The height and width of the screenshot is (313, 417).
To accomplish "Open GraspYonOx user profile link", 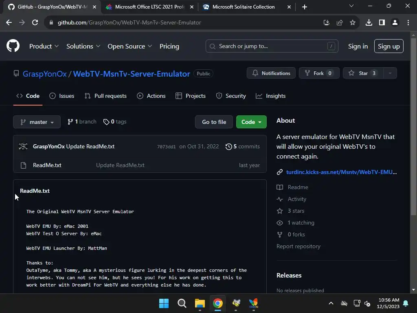I will point(44,74).
